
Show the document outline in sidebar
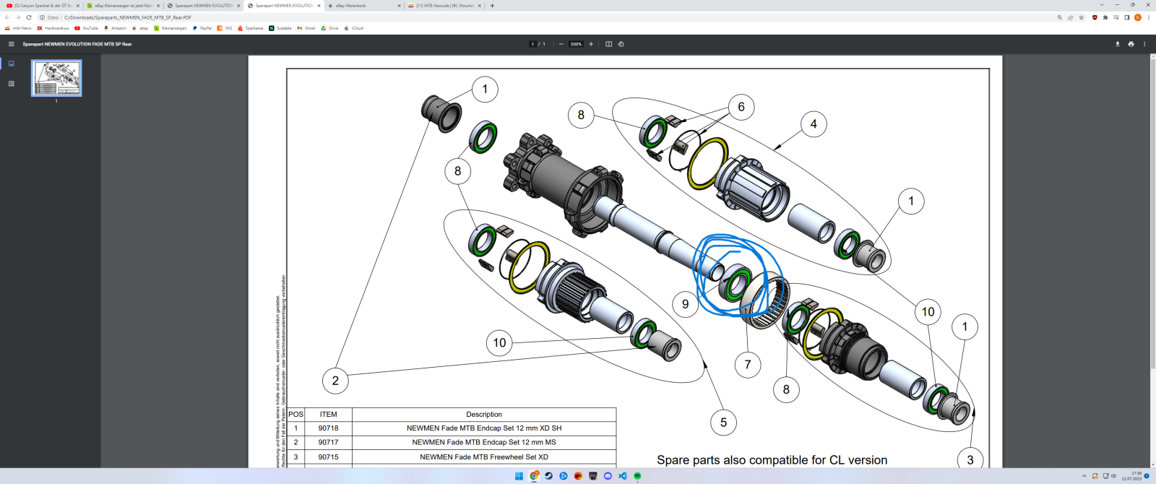11,84
